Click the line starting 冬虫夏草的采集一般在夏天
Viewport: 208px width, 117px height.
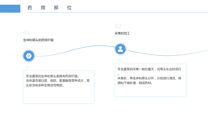[149, 69]
